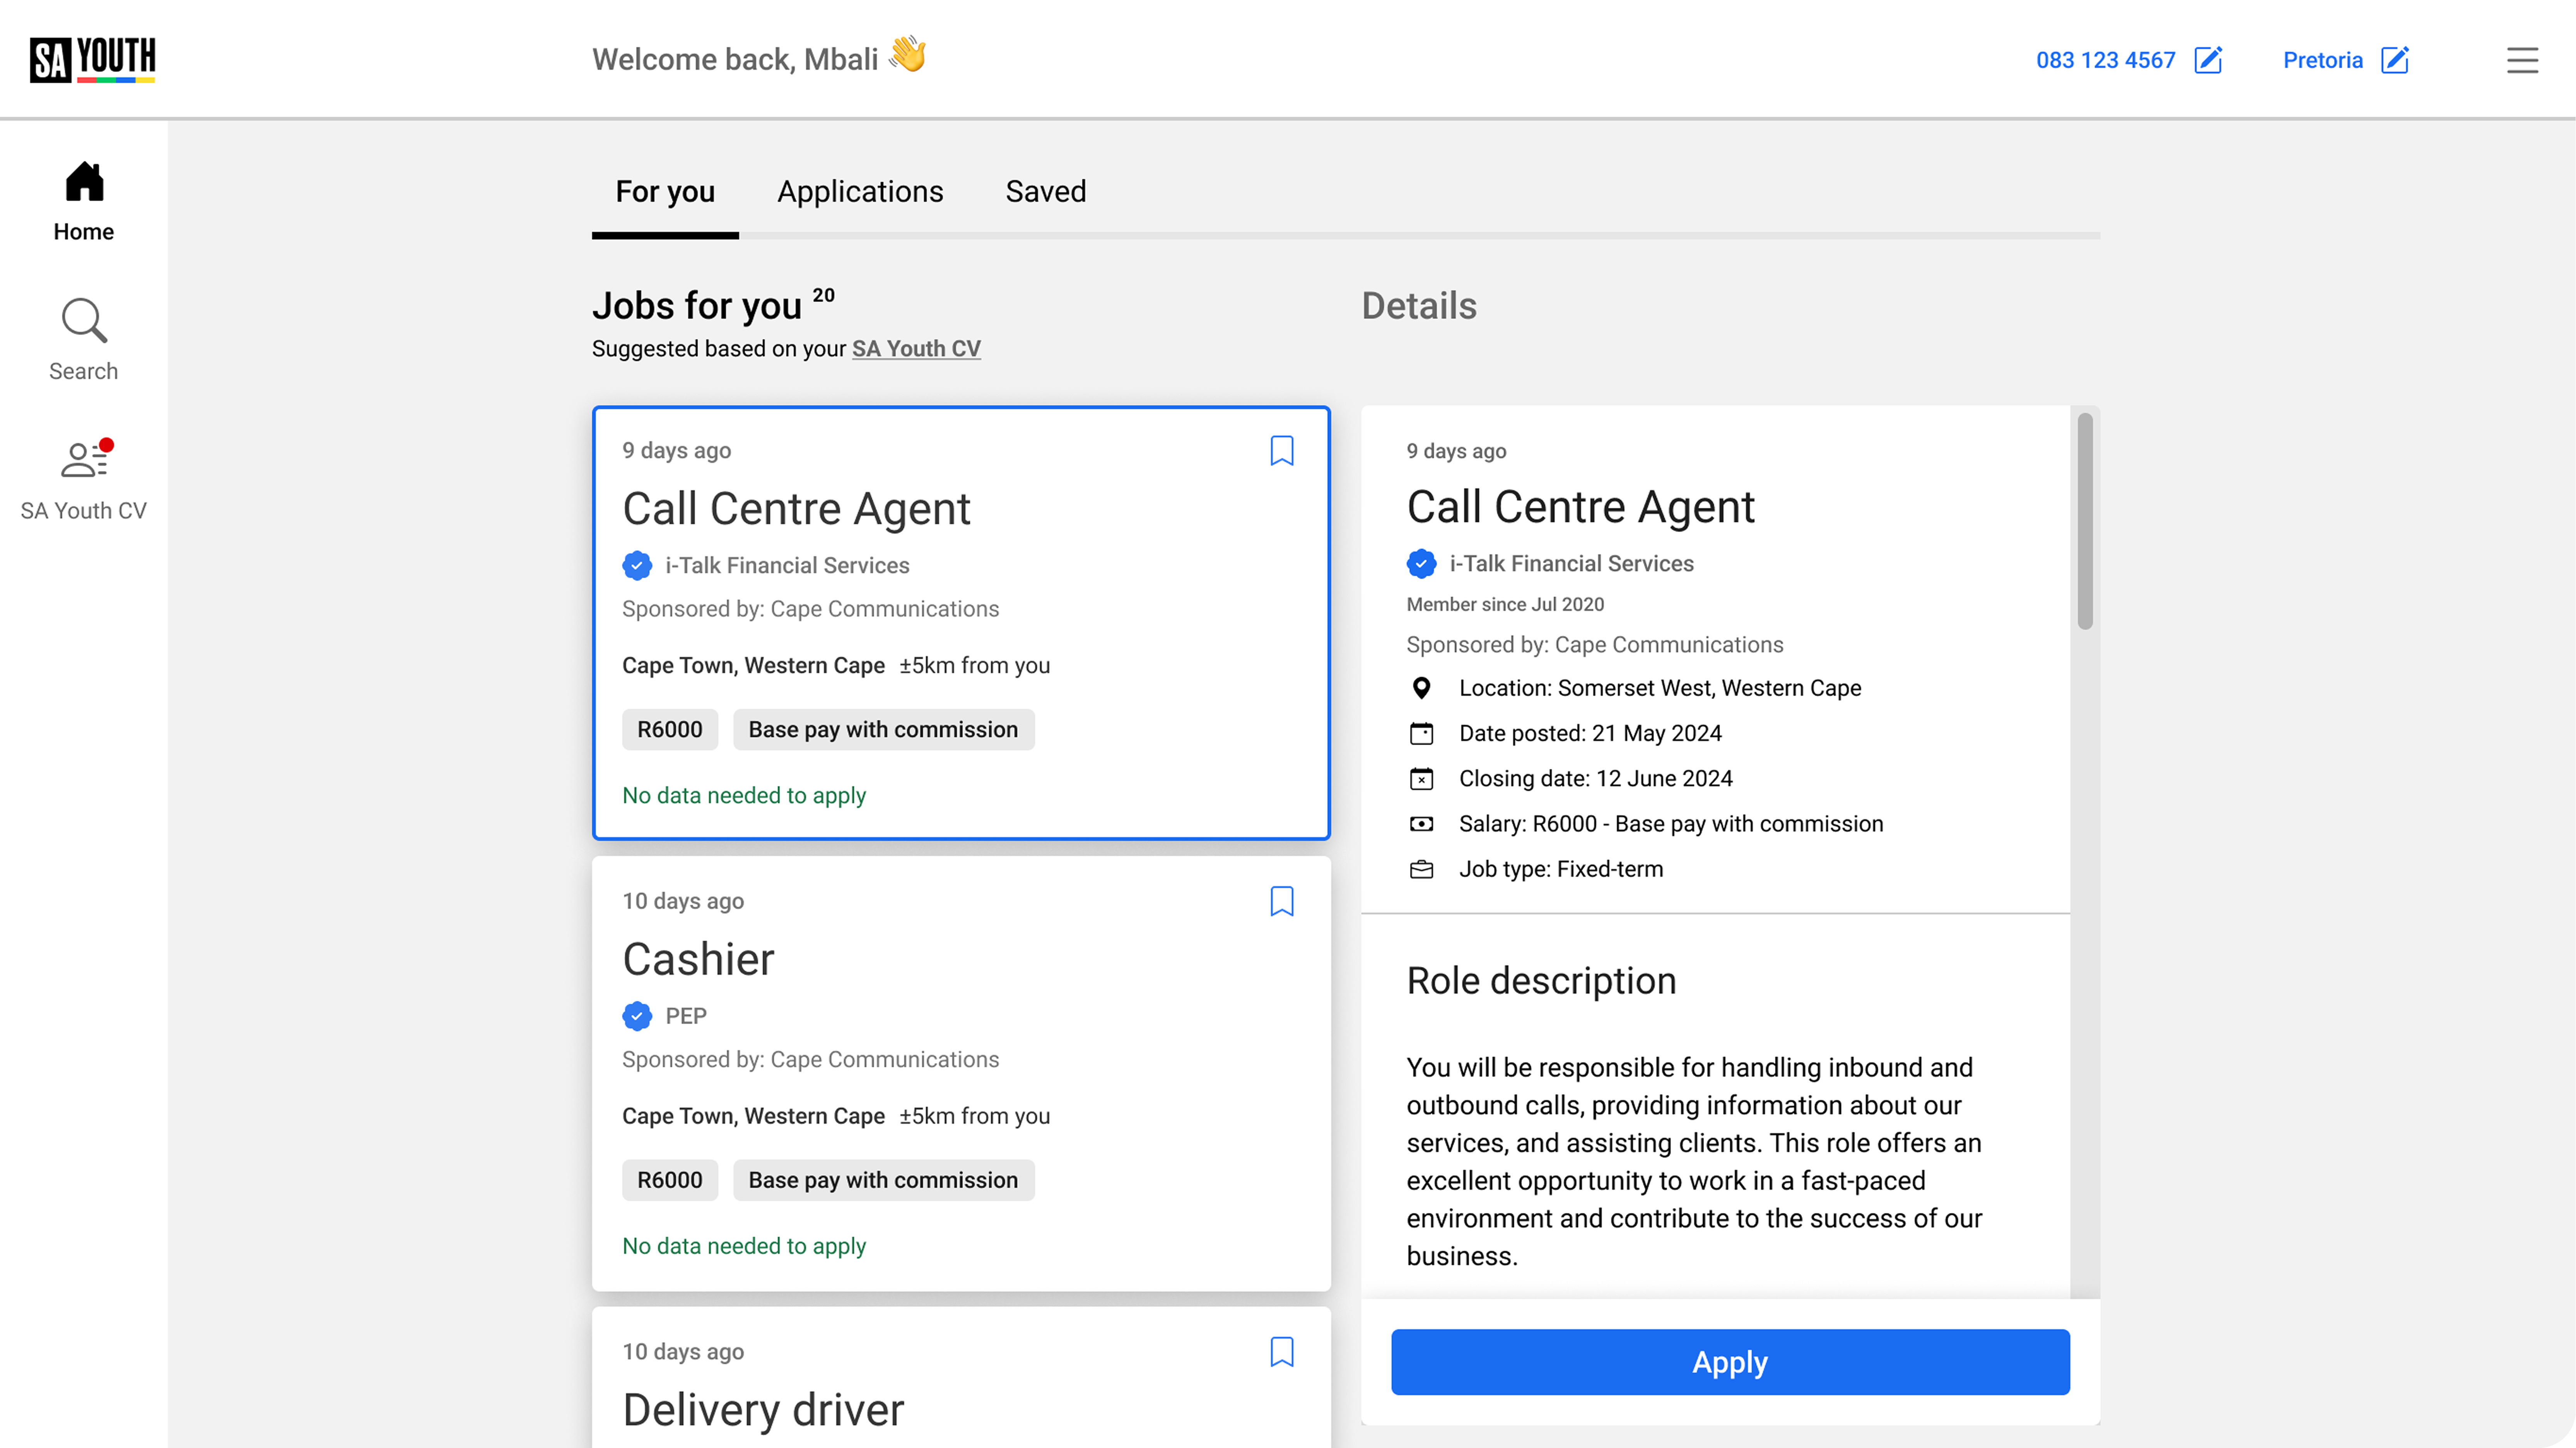Click the SA Youth logo

[92, 59]
